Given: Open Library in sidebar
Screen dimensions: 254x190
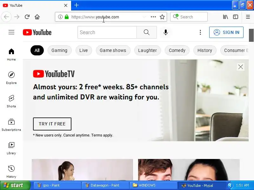Looking at the screenshot, I should tap(11, 148).
